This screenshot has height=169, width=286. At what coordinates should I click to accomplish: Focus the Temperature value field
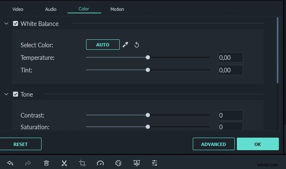coord(231,58)
